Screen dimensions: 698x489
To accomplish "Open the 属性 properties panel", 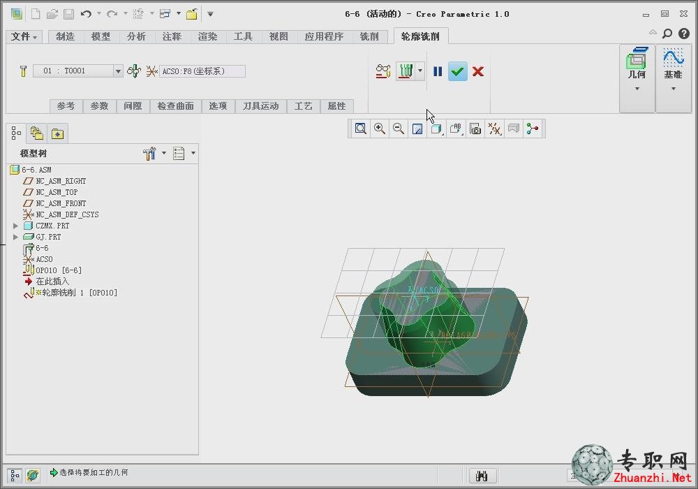I will coord(336,106).
